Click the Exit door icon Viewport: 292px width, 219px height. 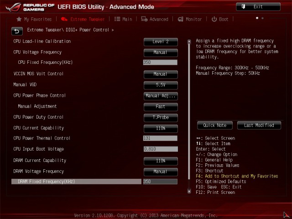(243, 6)
